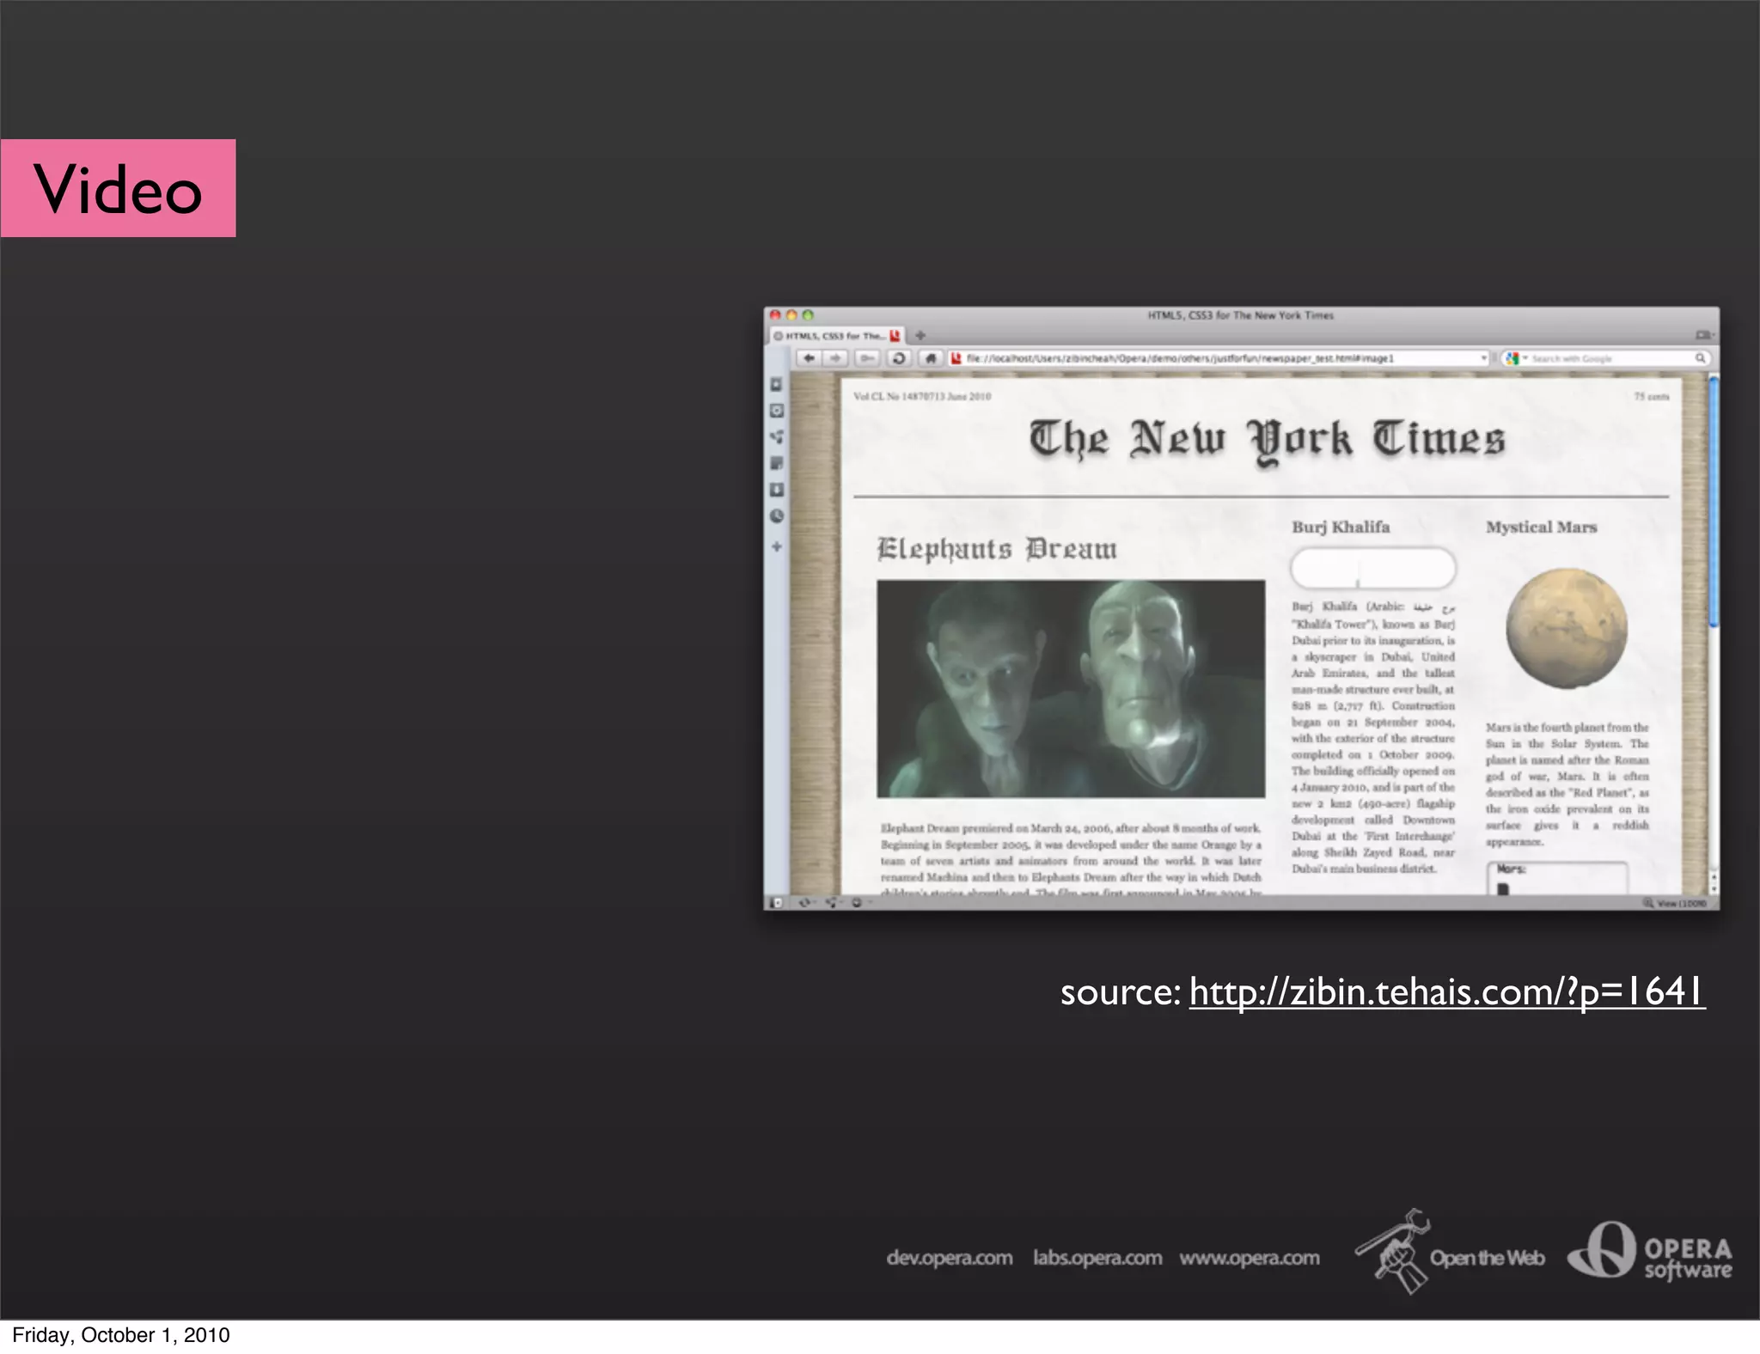1760x1354 pixels.
Task: Open the address bar history dropdown arrow
Action: 1483,358
